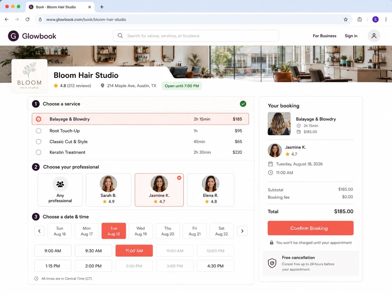The width and height of the screenshot is (392, 294).
Task: Focus the salon search field
Action: 196,36
